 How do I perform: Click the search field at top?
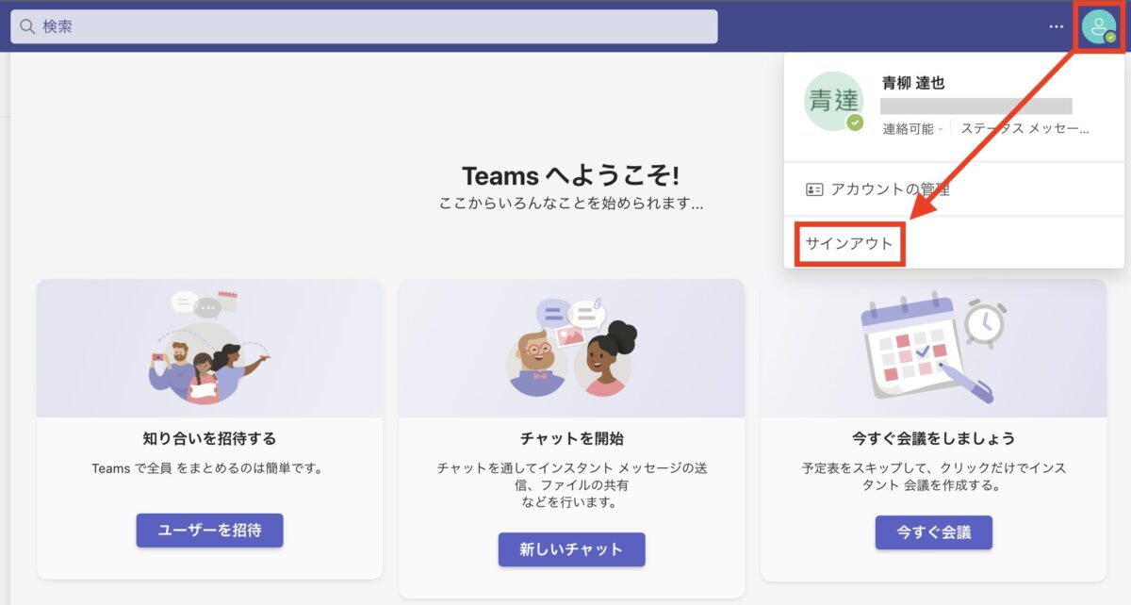pyautogui.click(x=364, y=26)
